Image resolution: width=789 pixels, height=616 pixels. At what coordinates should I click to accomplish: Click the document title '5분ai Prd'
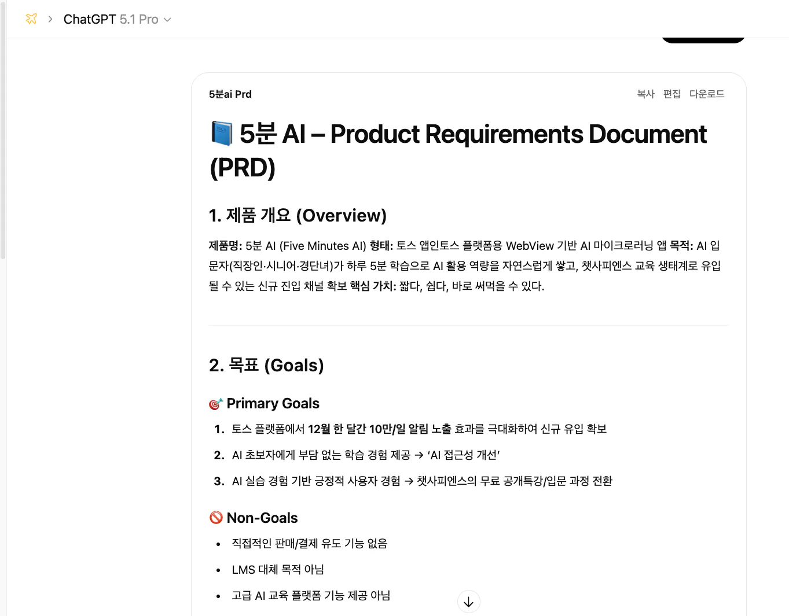pos(230,94)
